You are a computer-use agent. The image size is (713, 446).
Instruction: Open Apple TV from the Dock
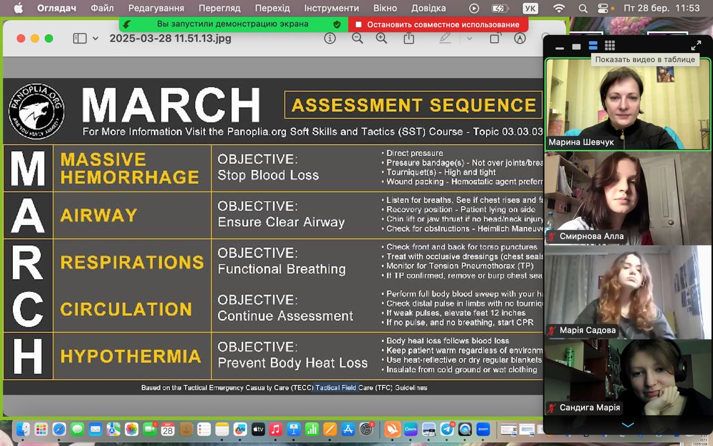coord(258,429)
